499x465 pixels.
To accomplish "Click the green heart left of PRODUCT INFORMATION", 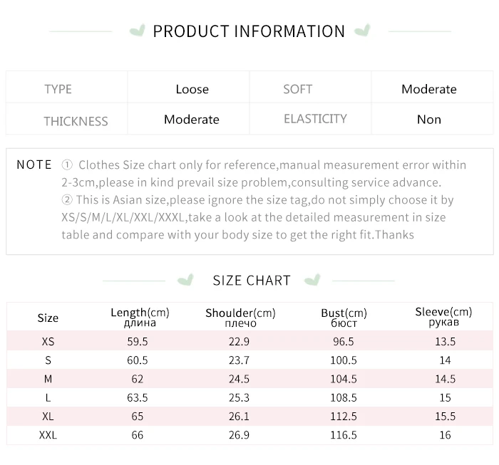I will [x=138, y=31].
